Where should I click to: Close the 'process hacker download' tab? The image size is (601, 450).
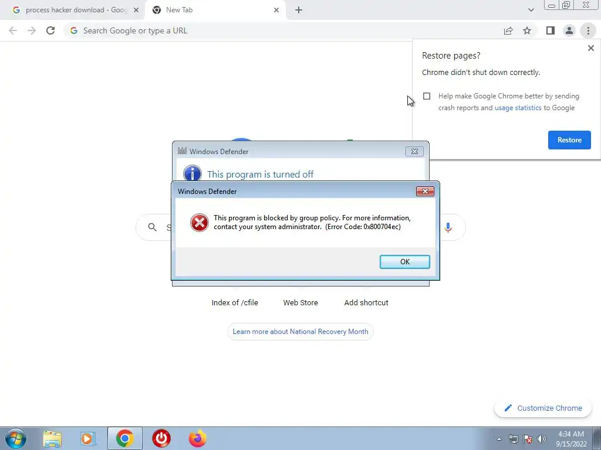[x=136, y=10]
